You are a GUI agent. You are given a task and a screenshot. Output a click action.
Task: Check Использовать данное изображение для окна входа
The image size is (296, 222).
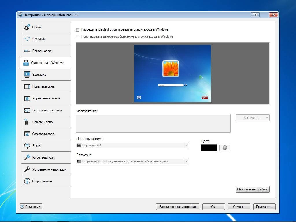[x=77, y=36]
